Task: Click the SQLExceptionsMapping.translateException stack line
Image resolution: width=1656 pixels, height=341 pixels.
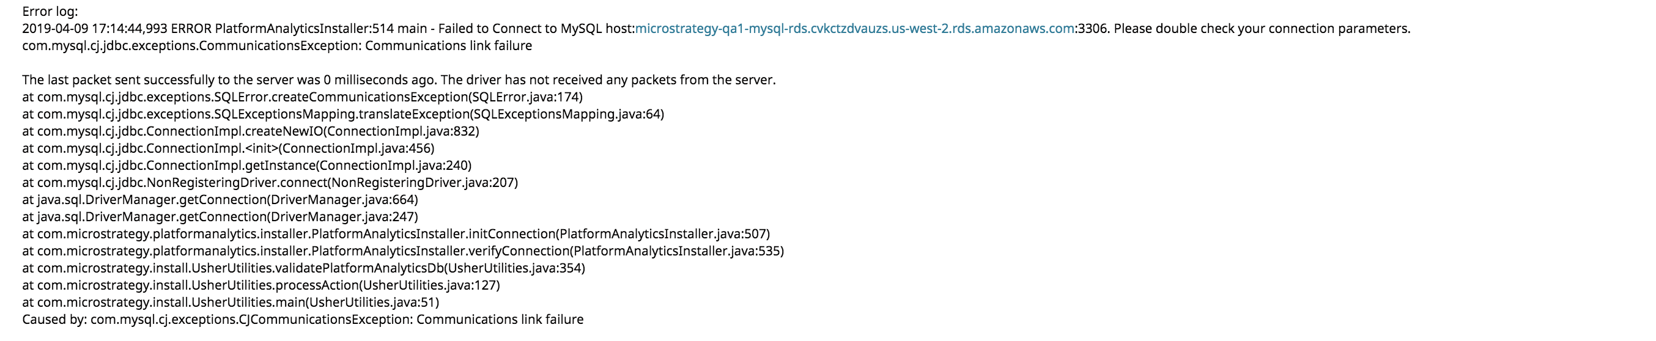Action: pos(342,114)
